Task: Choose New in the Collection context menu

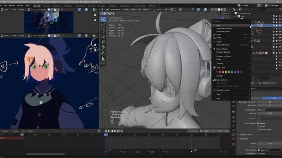Action: click(x=231, y=25)
